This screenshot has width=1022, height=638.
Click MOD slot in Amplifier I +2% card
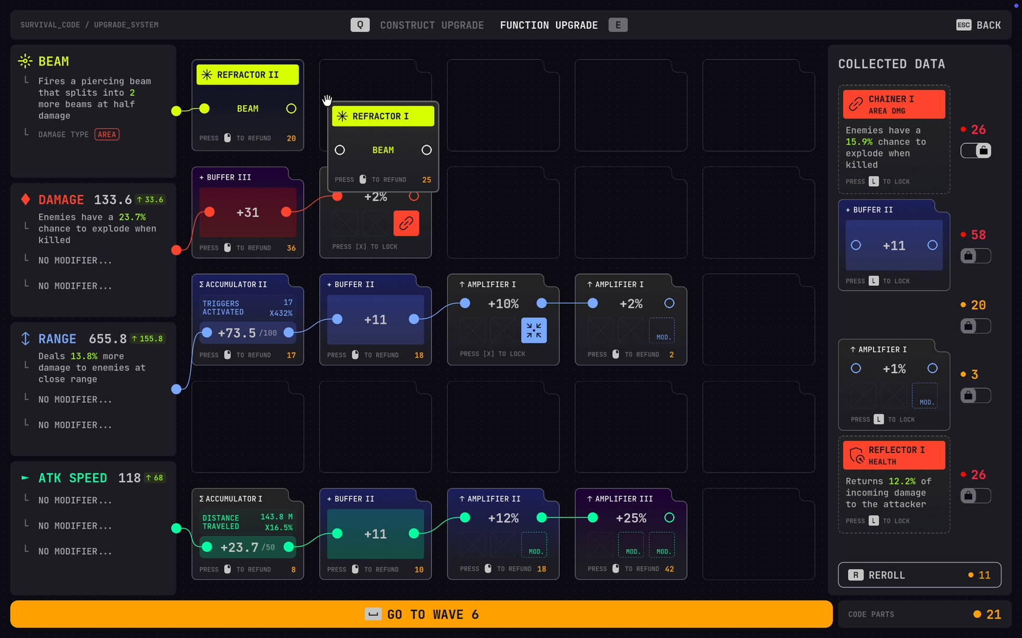pyautogui.click(x=662, y=330)
